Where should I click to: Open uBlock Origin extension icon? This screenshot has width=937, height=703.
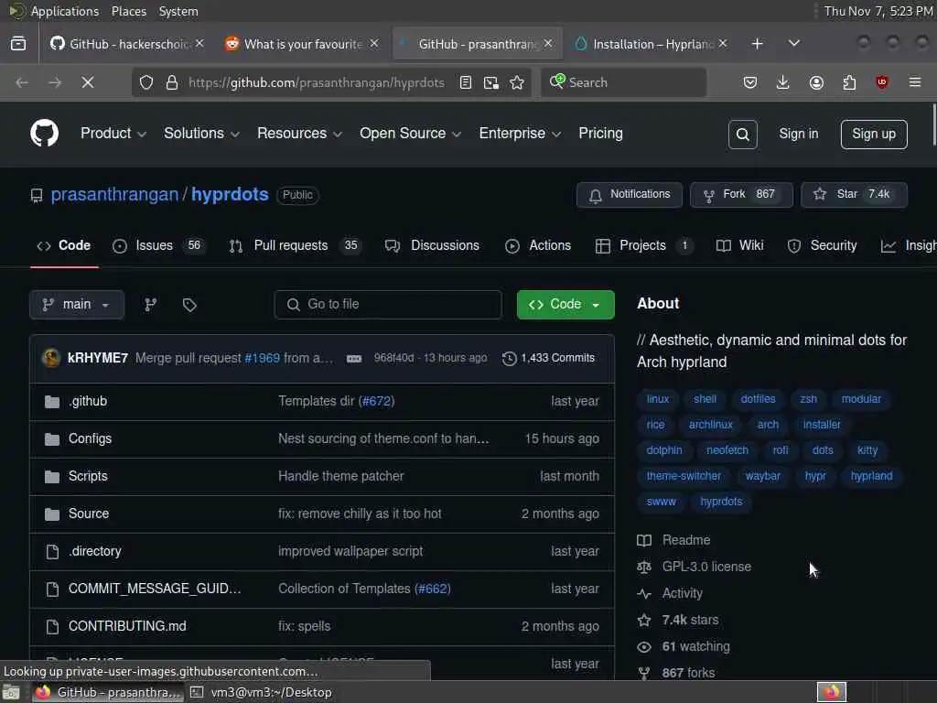coord(882,82)
